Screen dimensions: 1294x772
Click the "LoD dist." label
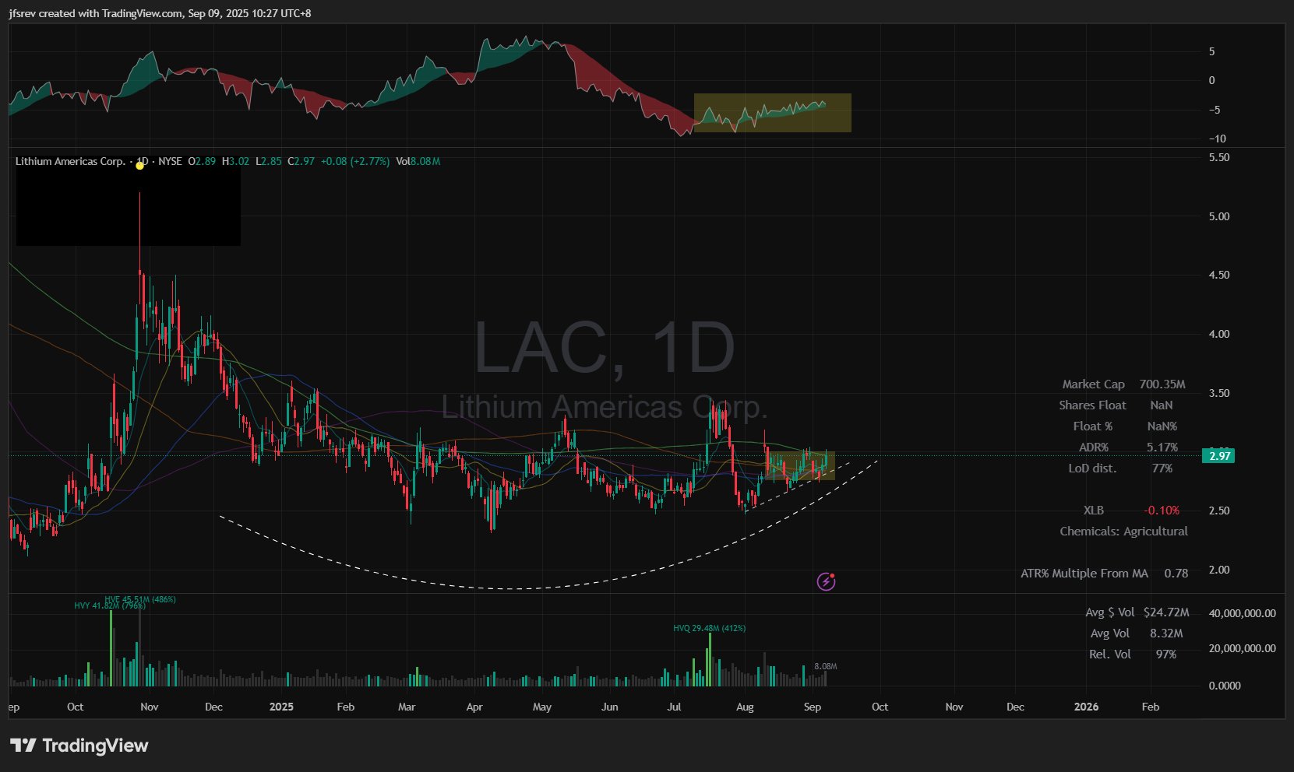coord(1092,468)
